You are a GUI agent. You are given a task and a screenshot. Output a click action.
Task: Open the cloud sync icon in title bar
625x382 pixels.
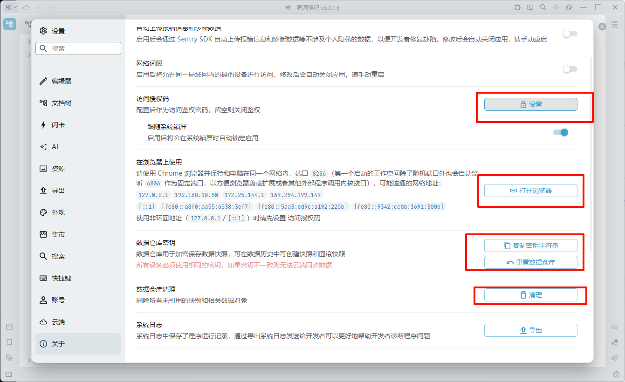coord(27,7)
